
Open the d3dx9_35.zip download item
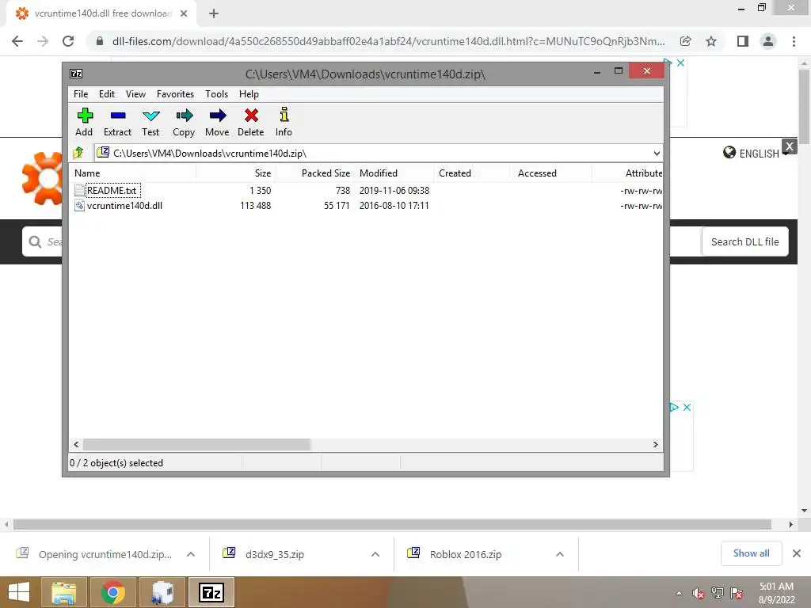pyautogui.click(x=275, y=554)
